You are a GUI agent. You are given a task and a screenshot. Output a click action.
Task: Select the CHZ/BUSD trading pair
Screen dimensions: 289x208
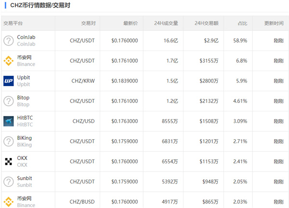82,202
